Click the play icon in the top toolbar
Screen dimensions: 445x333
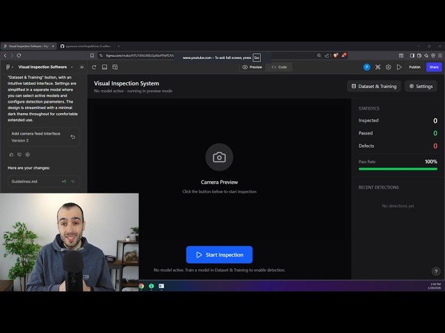pyautogui.click(x=399, y=67)
